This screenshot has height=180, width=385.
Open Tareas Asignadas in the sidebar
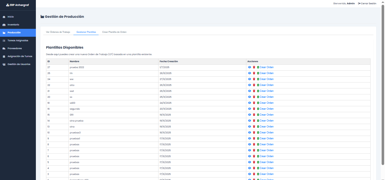coord(18,41)
